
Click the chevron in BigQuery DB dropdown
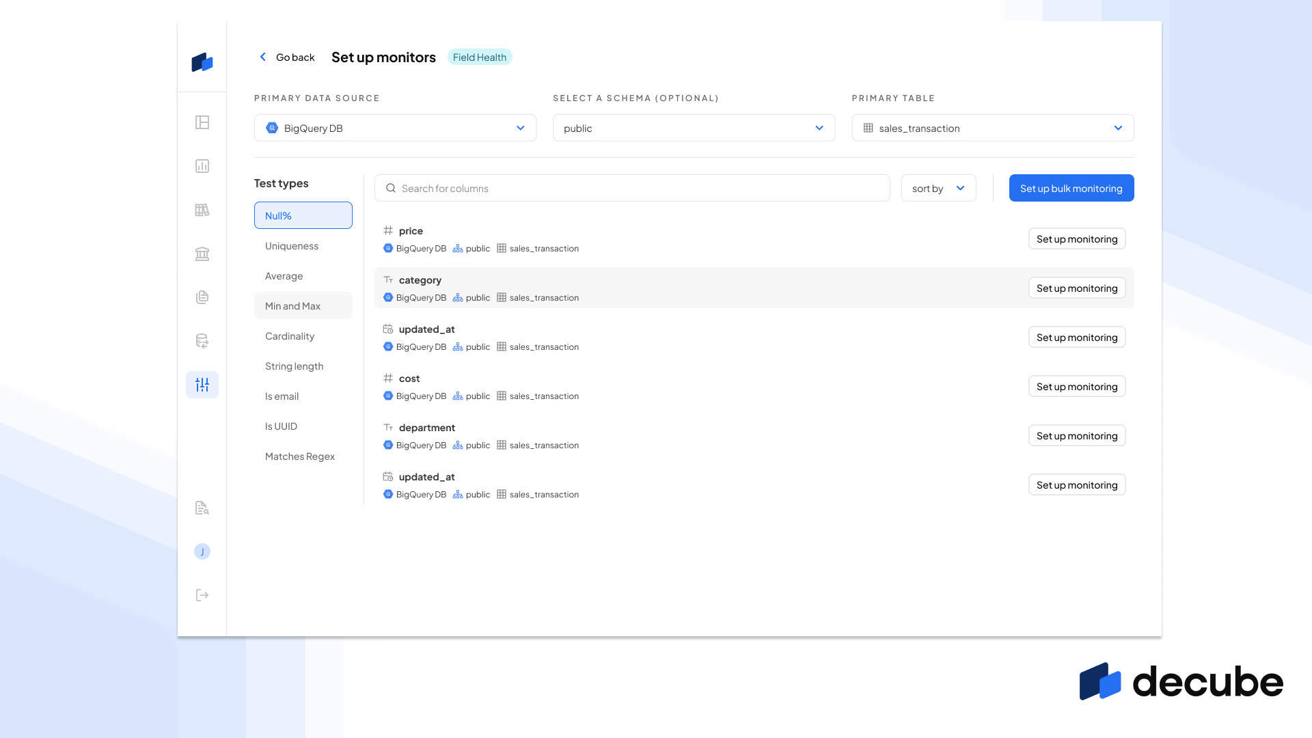pyautogui.click(x=521, y=128)
